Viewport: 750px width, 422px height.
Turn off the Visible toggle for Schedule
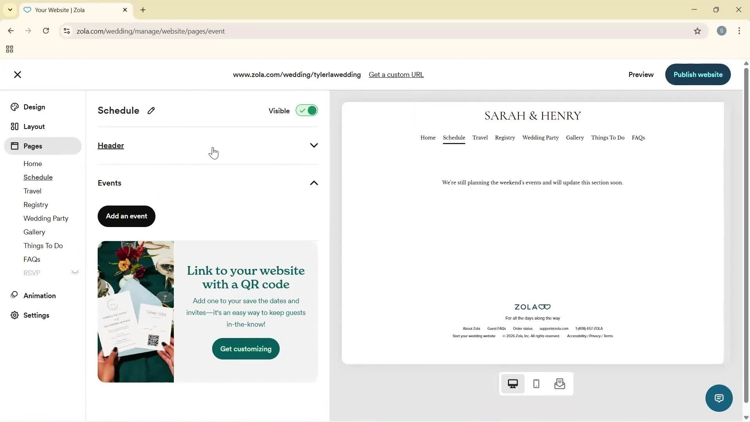click(306, 110)
